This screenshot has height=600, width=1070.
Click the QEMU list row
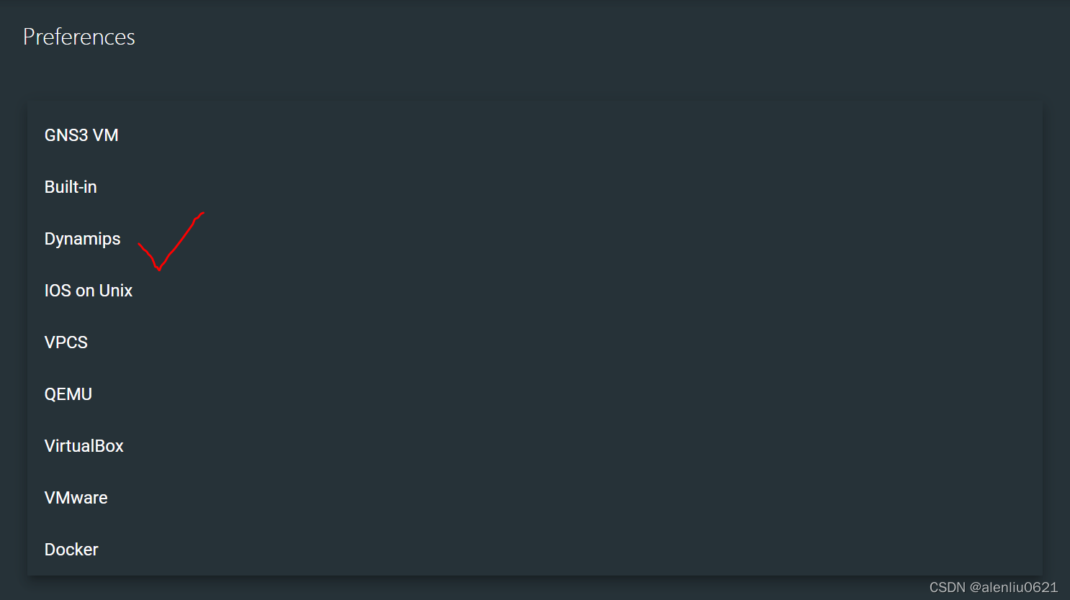pos(535,394)
